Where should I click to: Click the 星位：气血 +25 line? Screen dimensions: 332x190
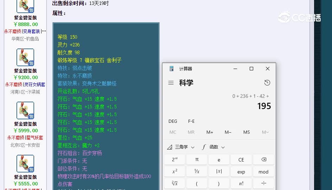[x=75, y=138]
